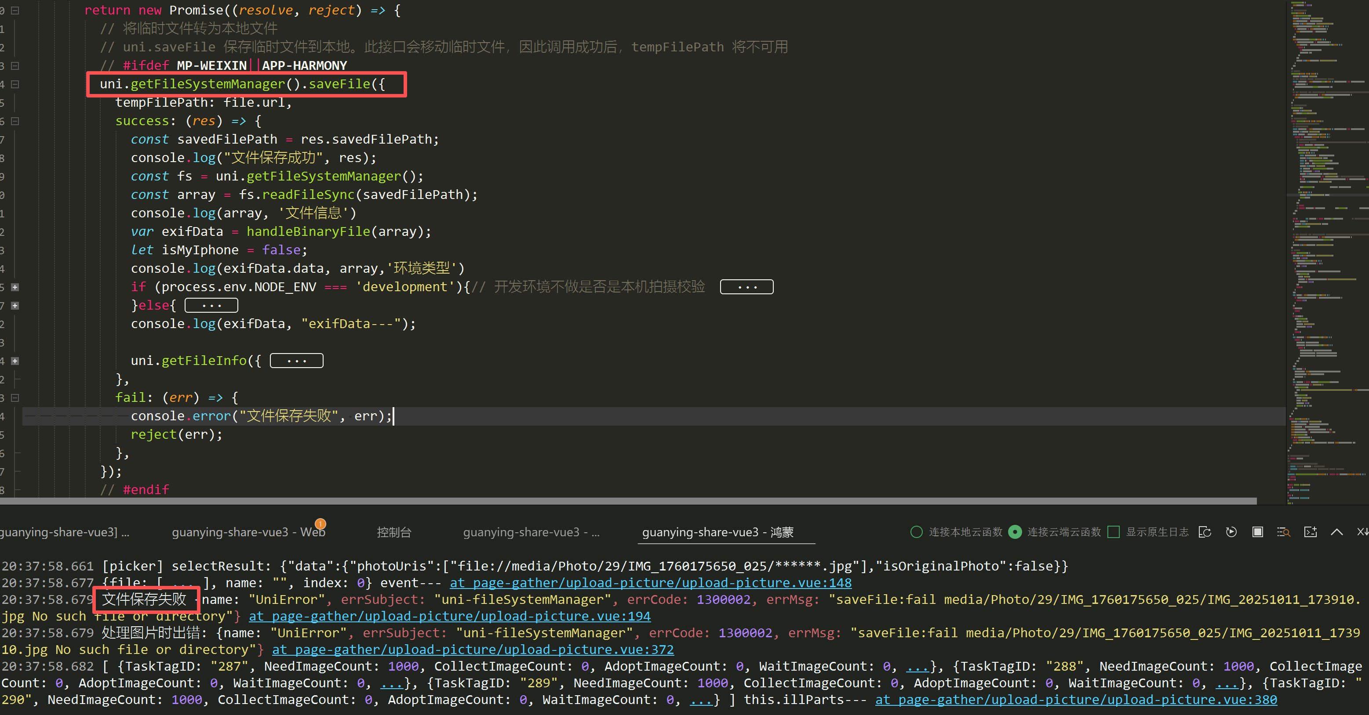Click the orange notification badge on Web tab

[320, 524]
